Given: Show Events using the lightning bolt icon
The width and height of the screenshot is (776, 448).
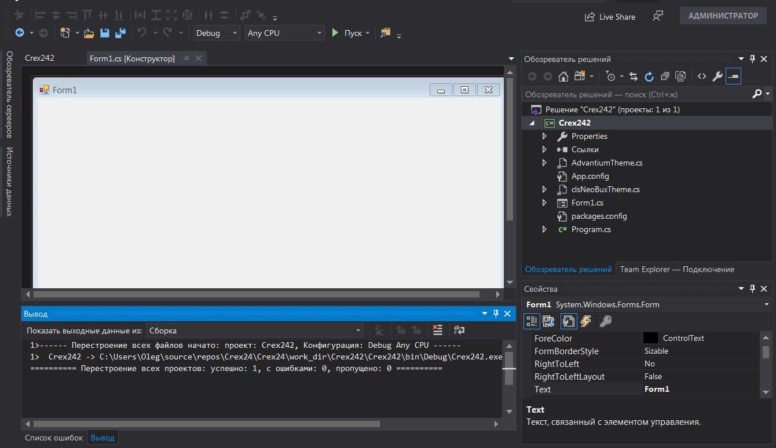Looking at the screenshot, I should 586,321.
